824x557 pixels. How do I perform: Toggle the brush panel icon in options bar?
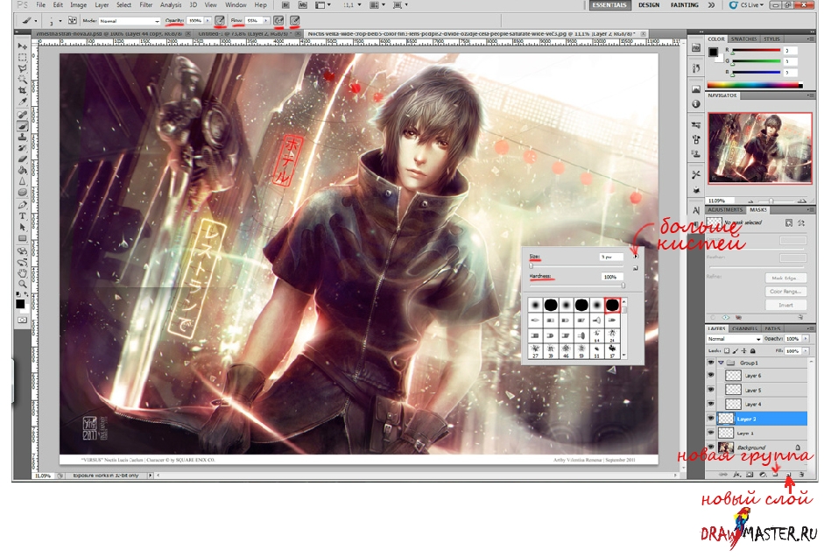click(x=72, y=20)
